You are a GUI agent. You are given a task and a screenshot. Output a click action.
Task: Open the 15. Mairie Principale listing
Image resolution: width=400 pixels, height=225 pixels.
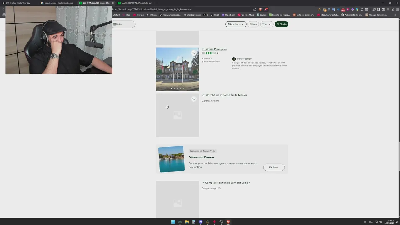214,49
